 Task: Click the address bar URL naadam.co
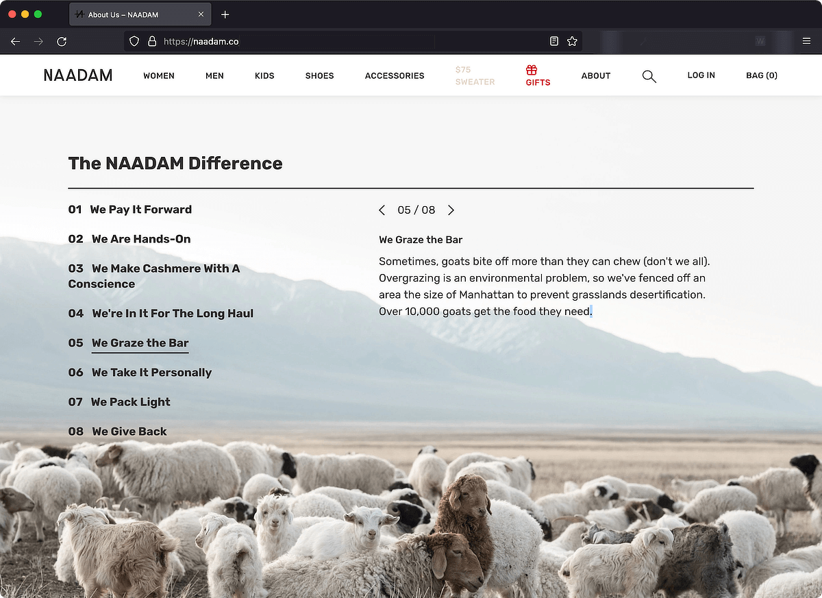click(x=201, y=41)
